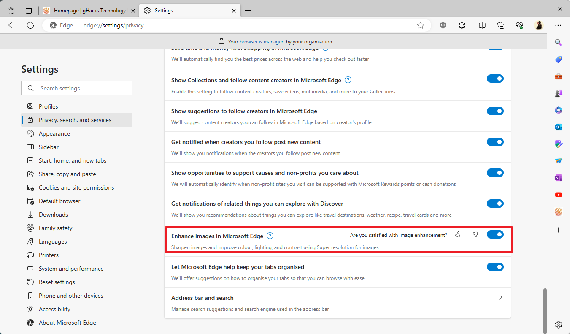Open the tab actions menu icon

[x=29, y=11]
